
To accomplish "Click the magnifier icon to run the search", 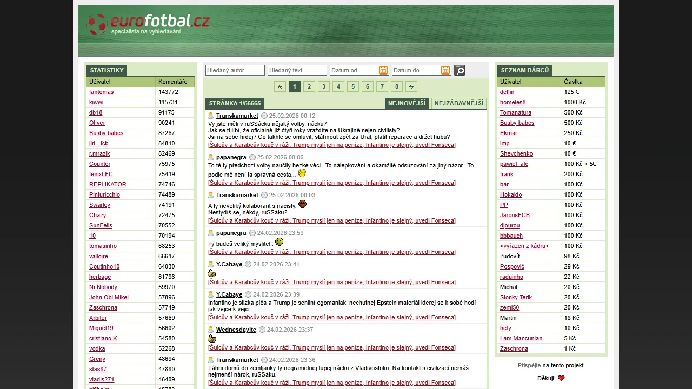I will [459, 70].
